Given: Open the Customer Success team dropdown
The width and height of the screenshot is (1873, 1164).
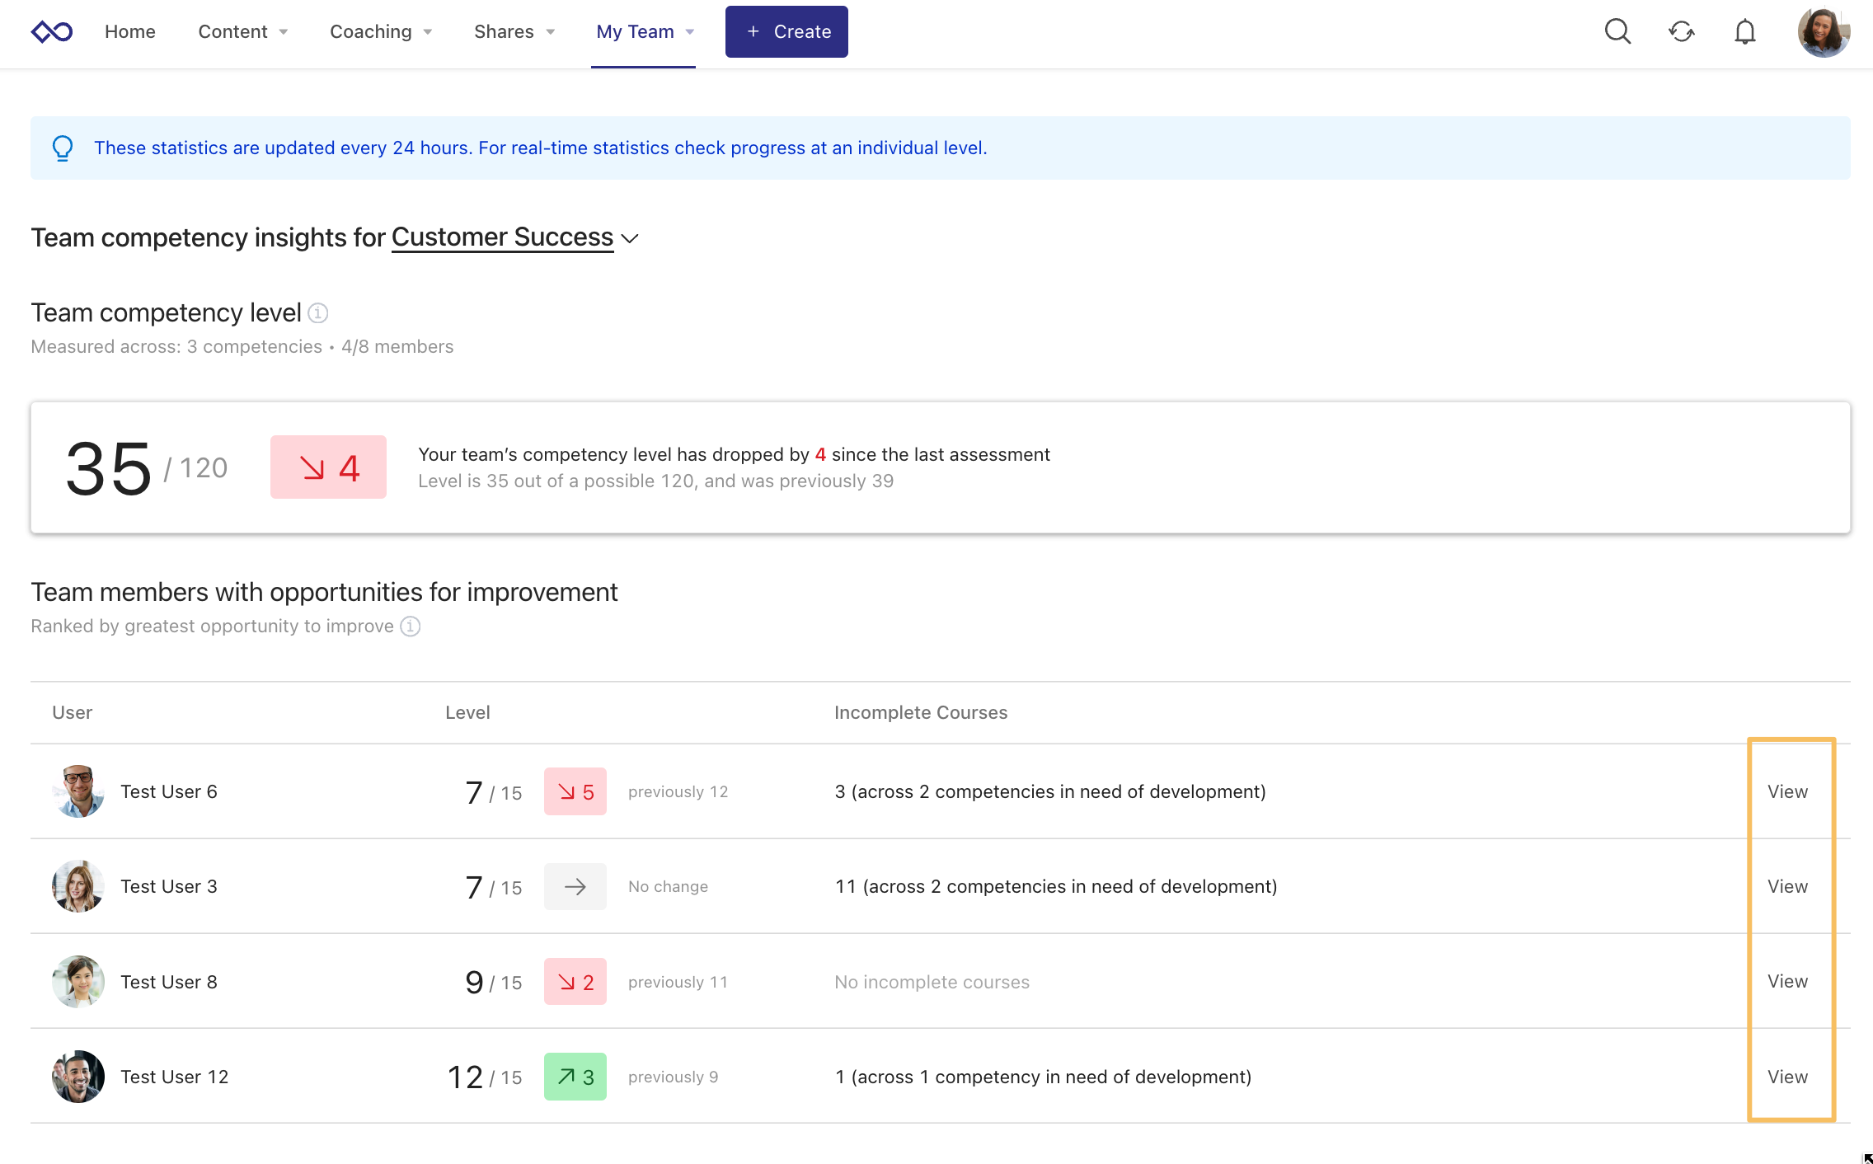Looking at the screenshot, I should tap(514, 237).
